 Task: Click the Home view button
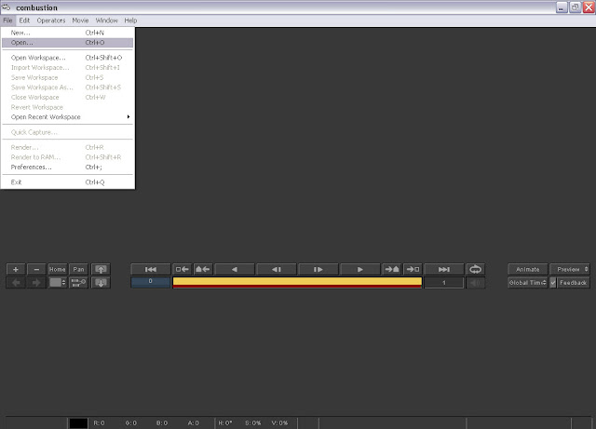(x=58, y=270)
